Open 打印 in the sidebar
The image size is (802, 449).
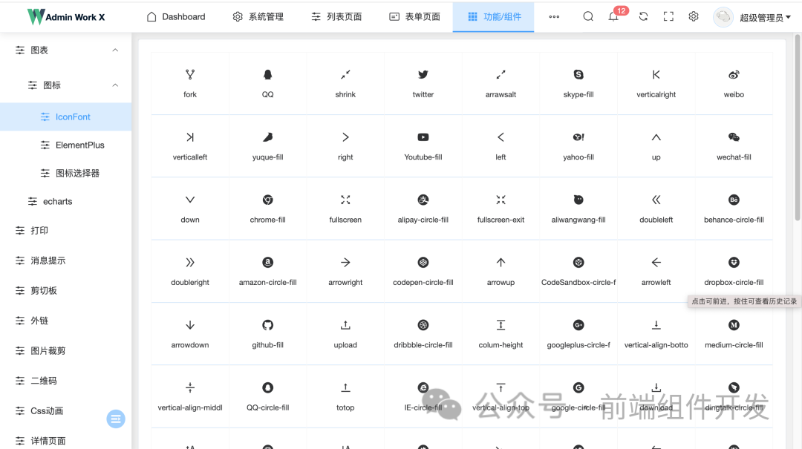[x=65, y=231]
